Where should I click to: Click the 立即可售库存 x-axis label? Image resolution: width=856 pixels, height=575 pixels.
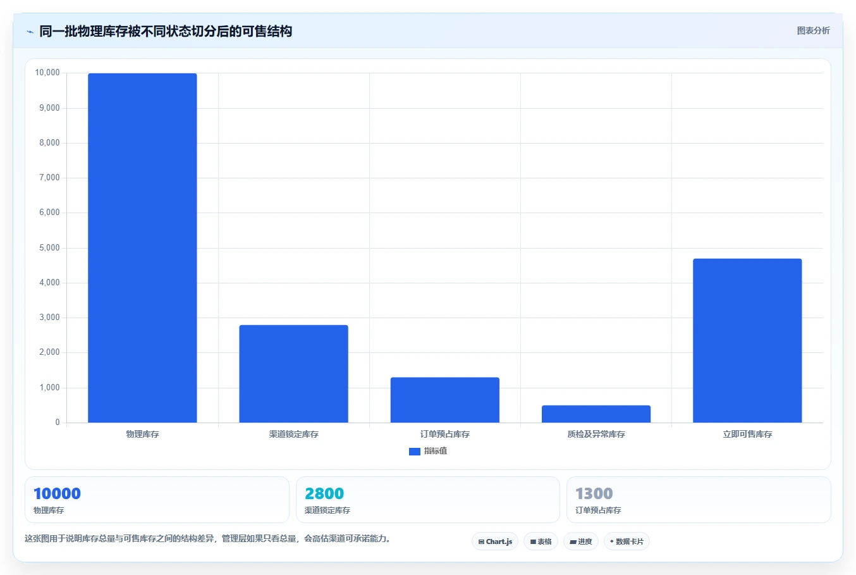747,435
